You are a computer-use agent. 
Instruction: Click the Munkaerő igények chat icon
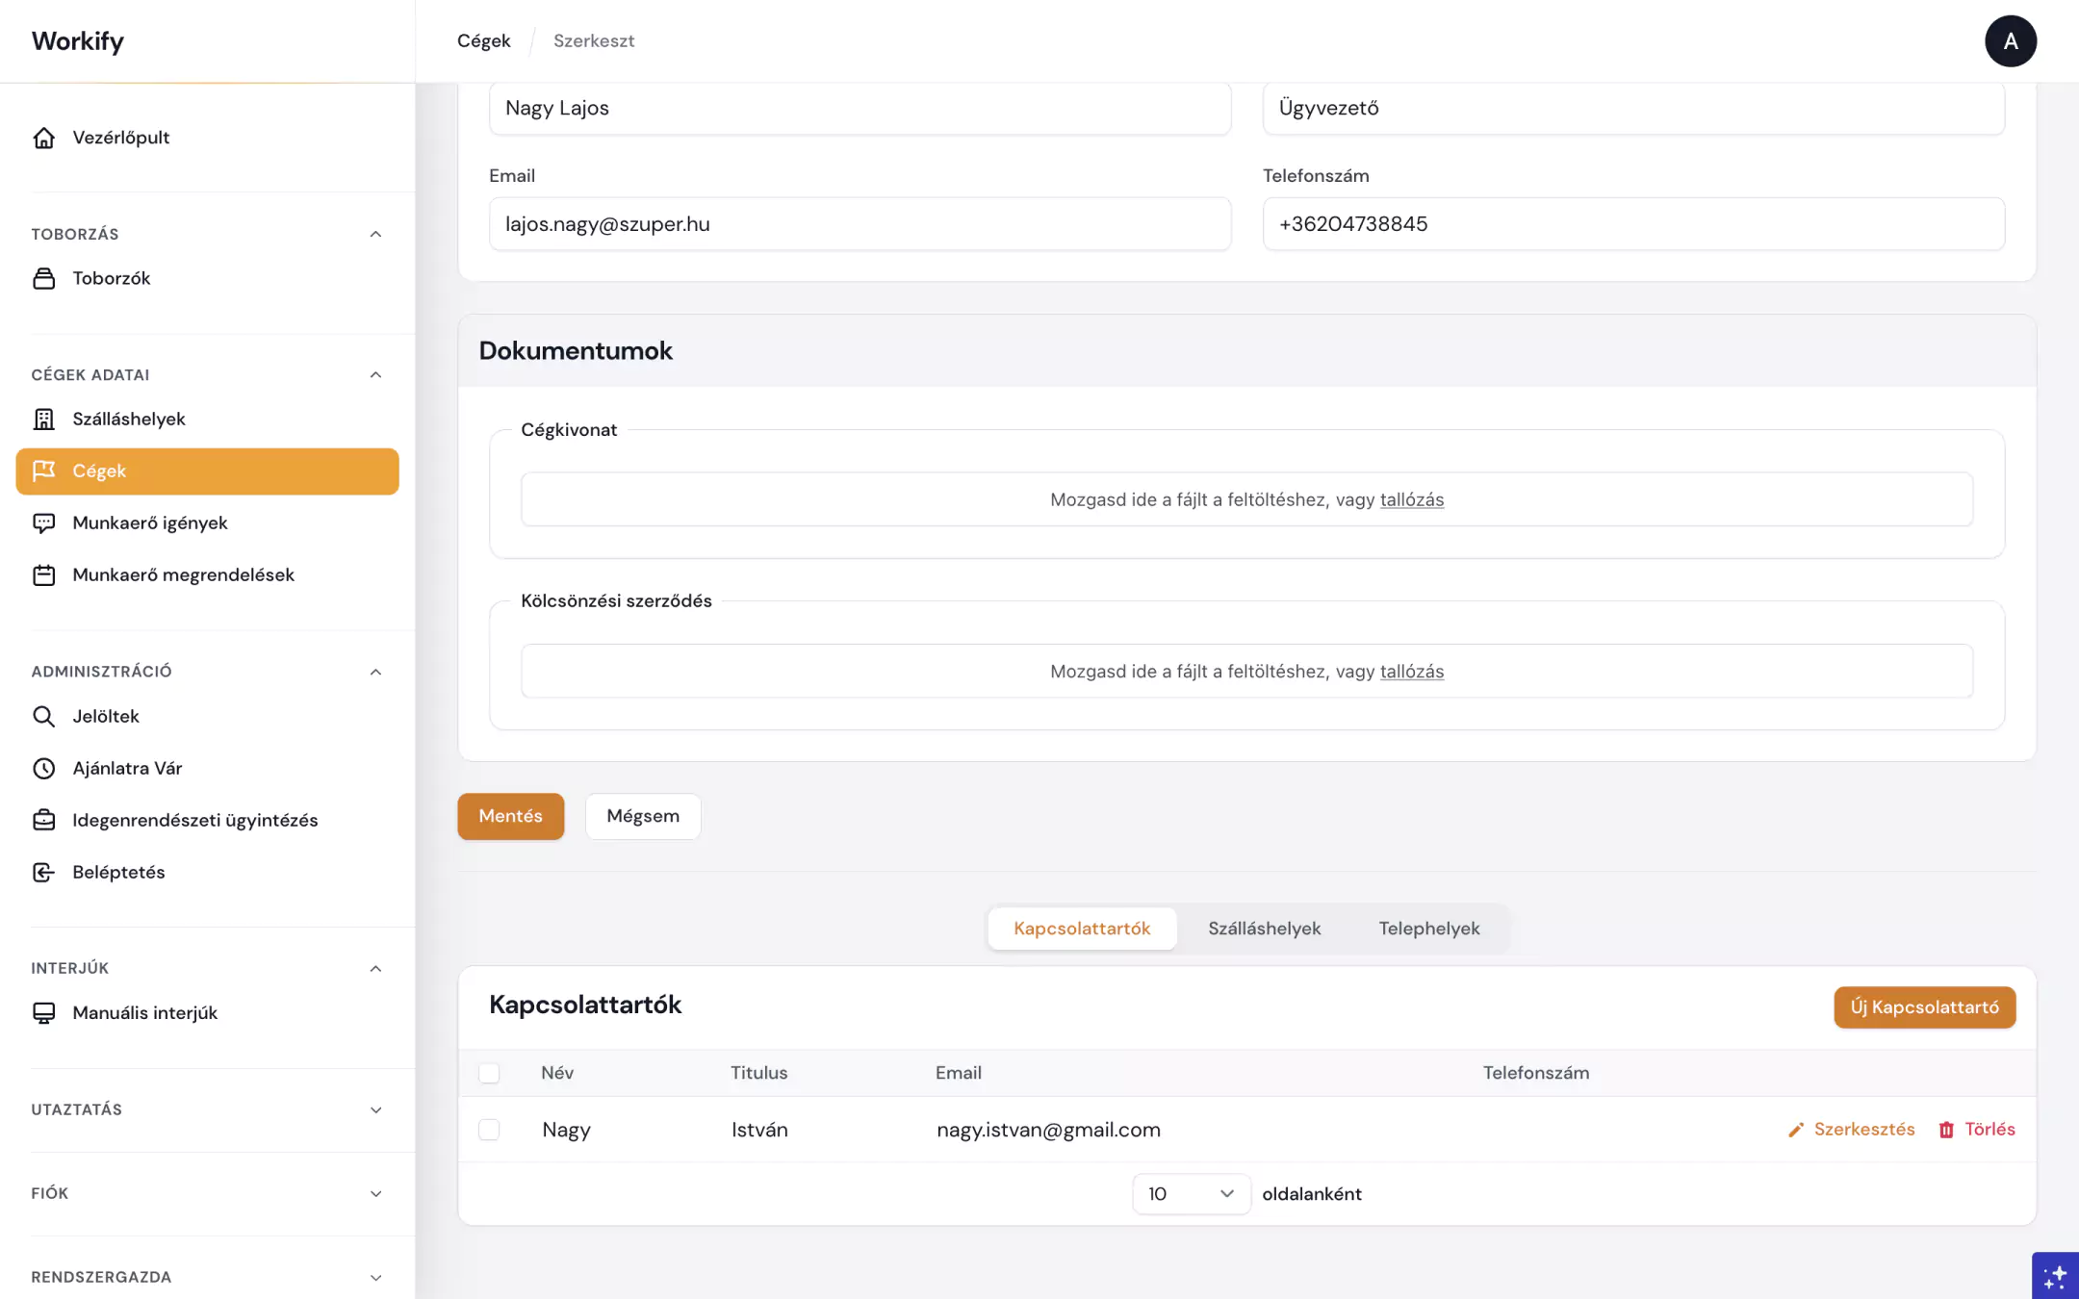click(x=43, y=522)
